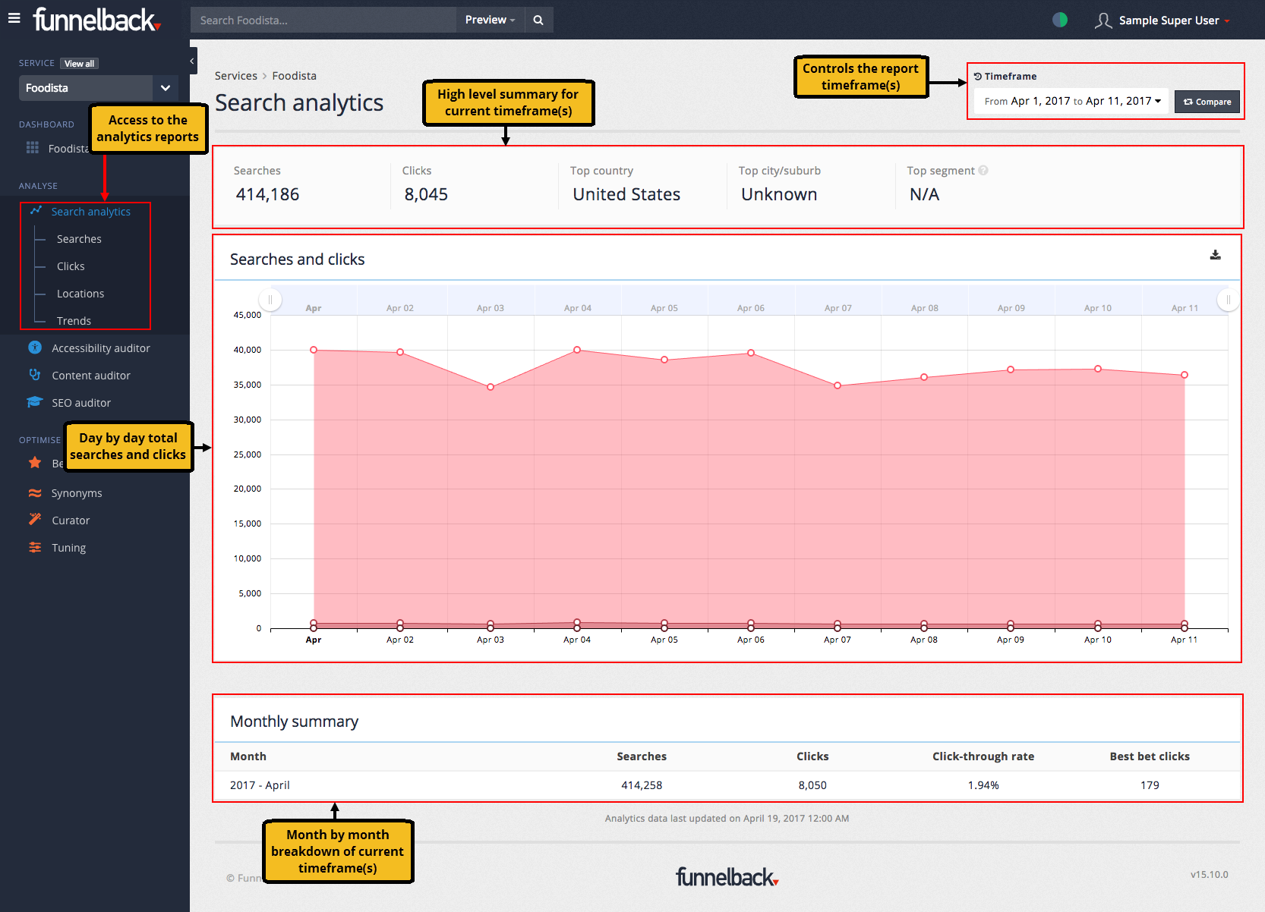This screenshot has height=912, width=1265.
Task: Open the Preview dropdown
Action: (x=490, y=20)
